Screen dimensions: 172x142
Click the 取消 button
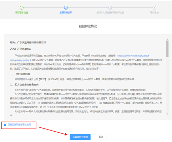coord(101,137)
